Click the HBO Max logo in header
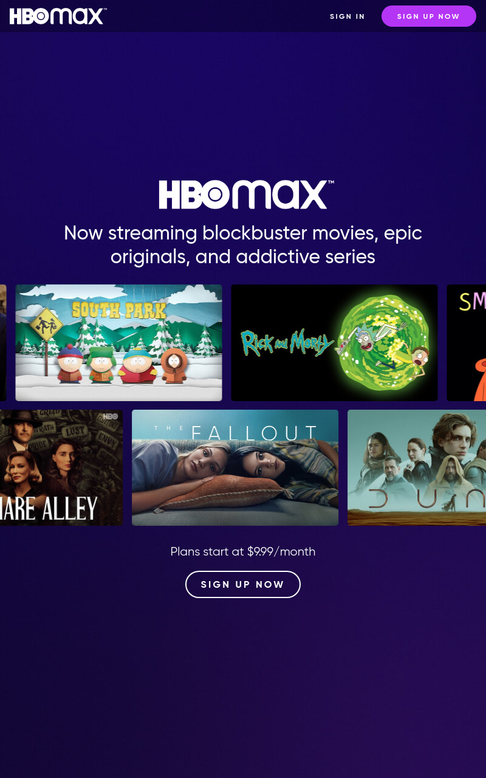Screen dimensions: 486x778 (58, 16)
